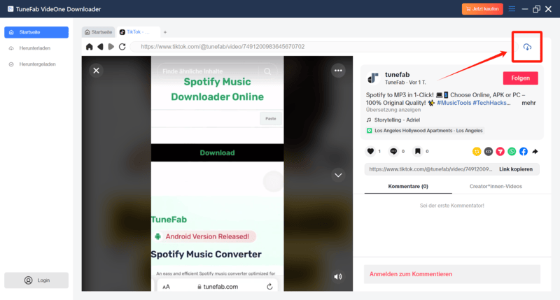Click the Login button
This screenshot has width=560, height=300.
point(36,280)
